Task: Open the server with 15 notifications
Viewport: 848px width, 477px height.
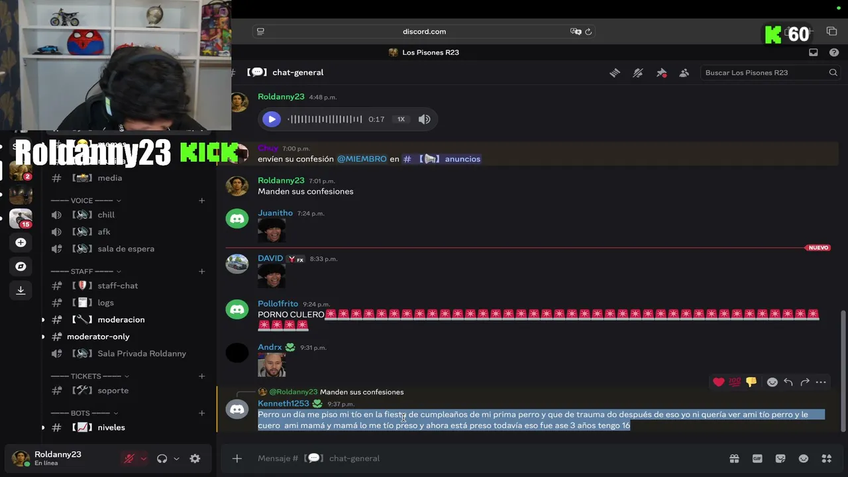Action: click(x=21, y=219)
